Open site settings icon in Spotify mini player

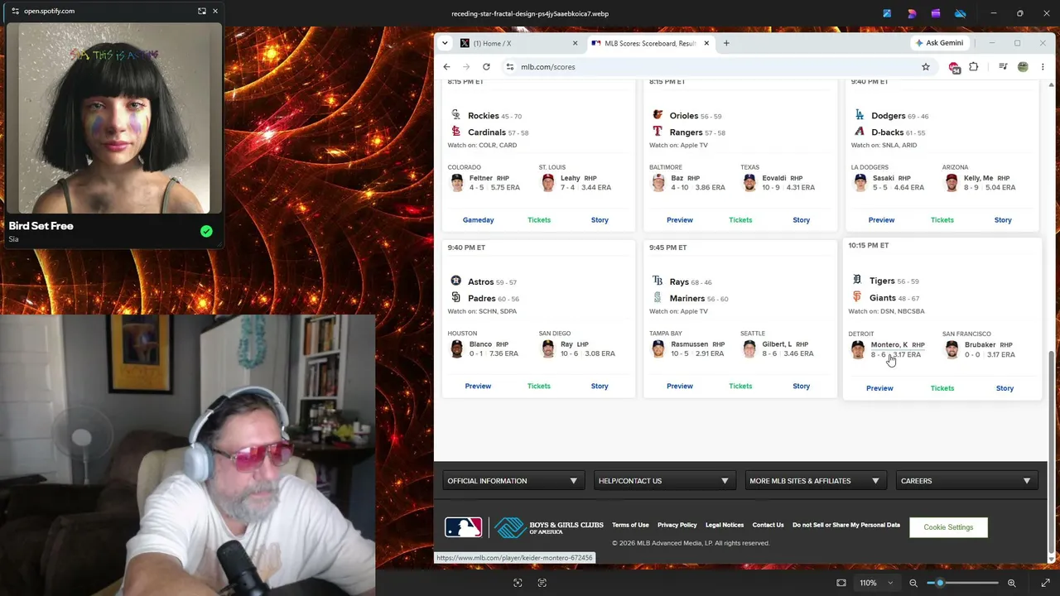(x=15, y=11)
